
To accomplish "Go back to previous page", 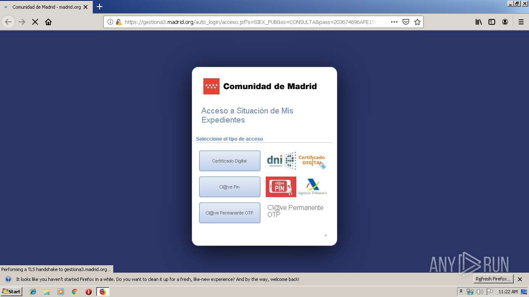I will click(8, 22).
